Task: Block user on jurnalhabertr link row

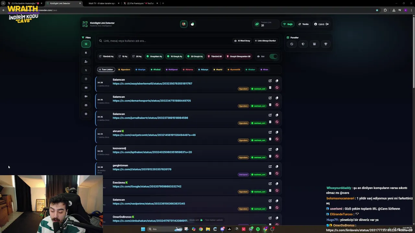Action: (x=277, y=122)
